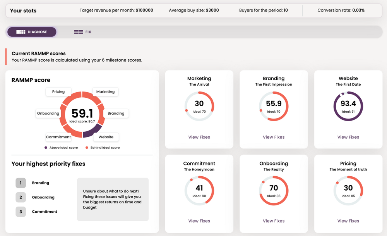View Fixes for the Website milestone

[348, 137]
